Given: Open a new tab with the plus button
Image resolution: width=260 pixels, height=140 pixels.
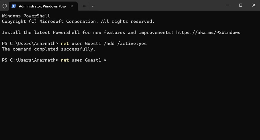Looking at the screenshot, I should click(x=84, y=6).
